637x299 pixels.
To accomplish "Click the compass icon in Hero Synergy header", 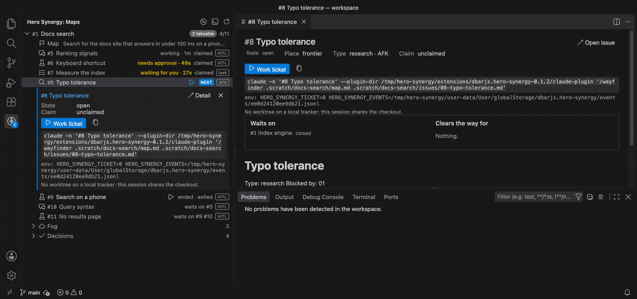I will pos(203,22).
